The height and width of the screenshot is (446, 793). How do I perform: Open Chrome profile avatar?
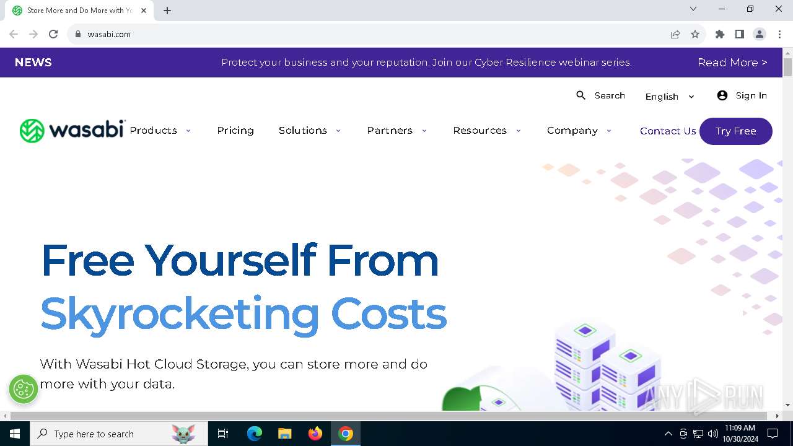pos(760,34)
